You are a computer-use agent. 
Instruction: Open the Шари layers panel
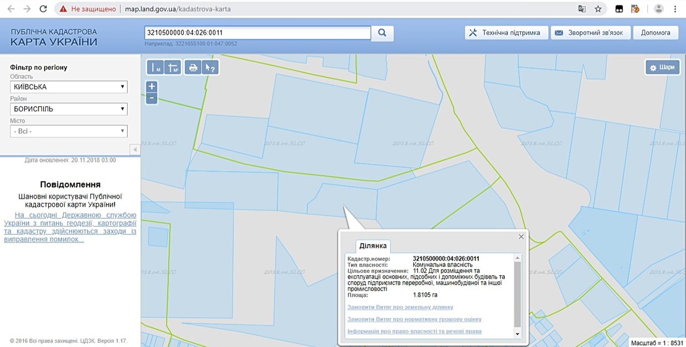[x=662, y=68]
